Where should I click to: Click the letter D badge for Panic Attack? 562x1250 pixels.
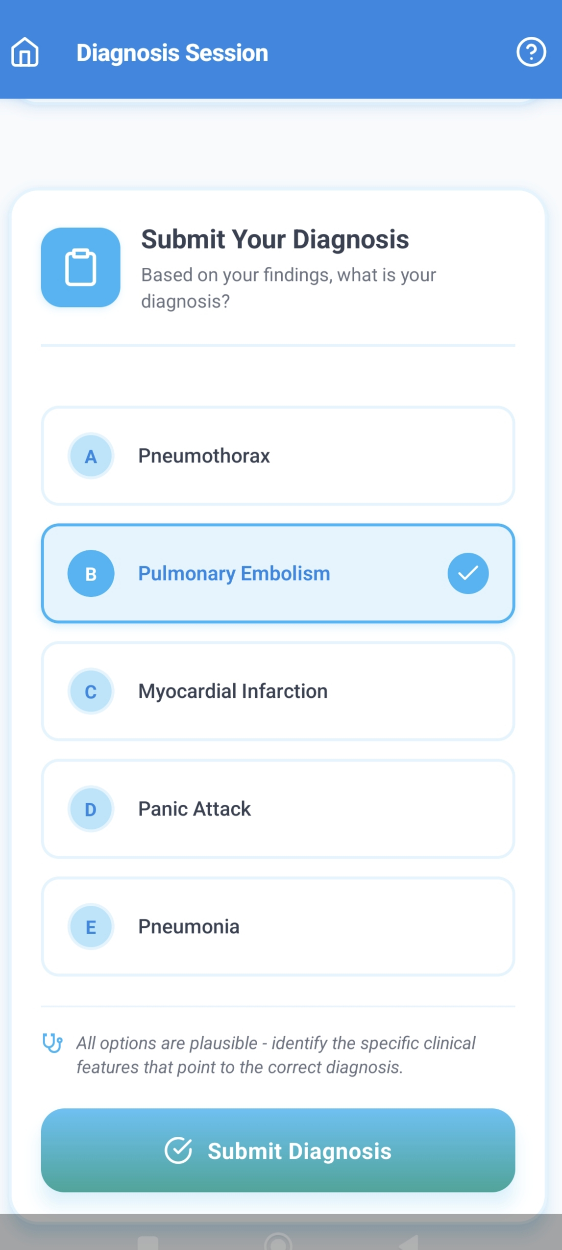click(x=91, y=809)
